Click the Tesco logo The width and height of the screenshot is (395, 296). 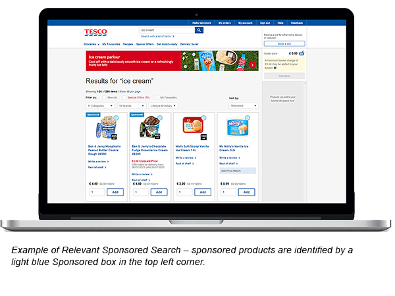[96, 32]
